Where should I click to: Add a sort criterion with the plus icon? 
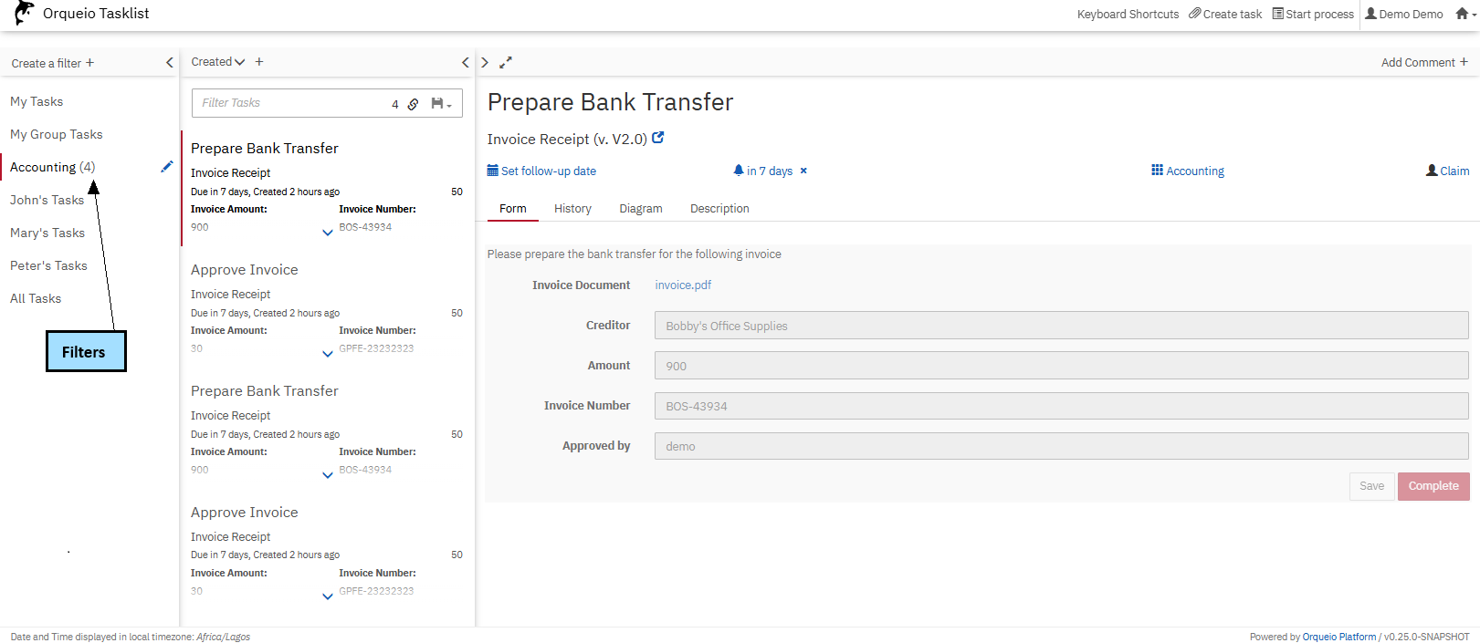(x=259, y=62)
